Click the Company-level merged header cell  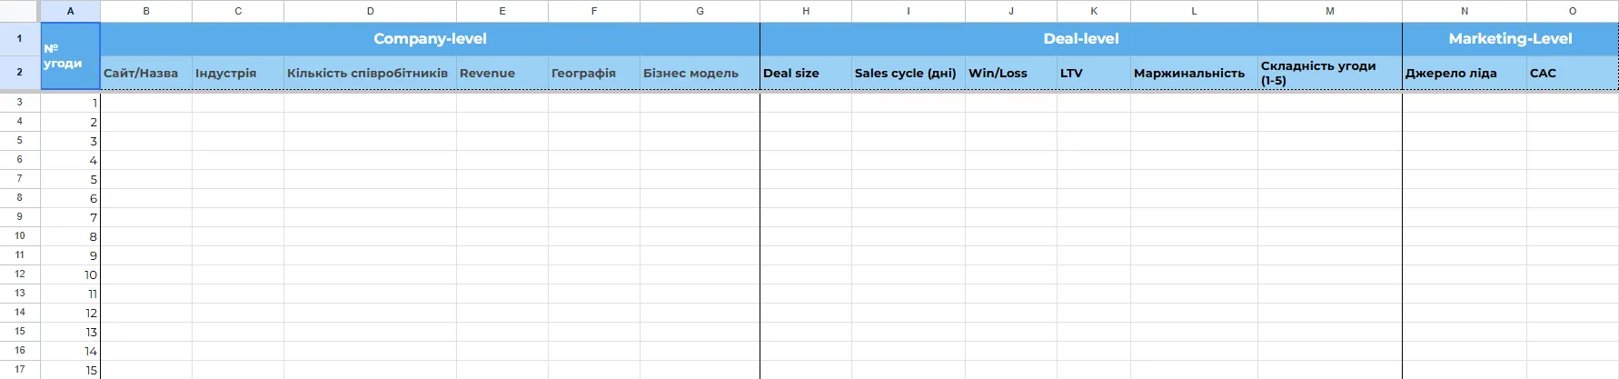(430, 39)
